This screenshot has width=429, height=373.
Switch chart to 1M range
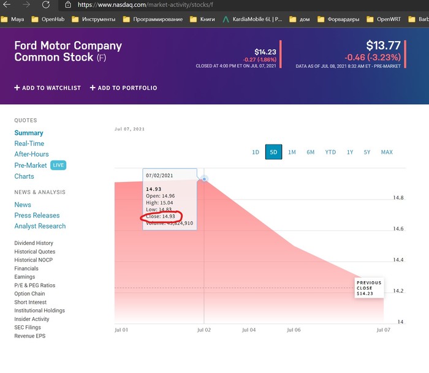point(292,152)
